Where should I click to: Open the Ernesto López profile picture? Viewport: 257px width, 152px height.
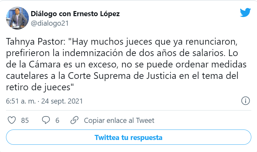coord(17,18)
